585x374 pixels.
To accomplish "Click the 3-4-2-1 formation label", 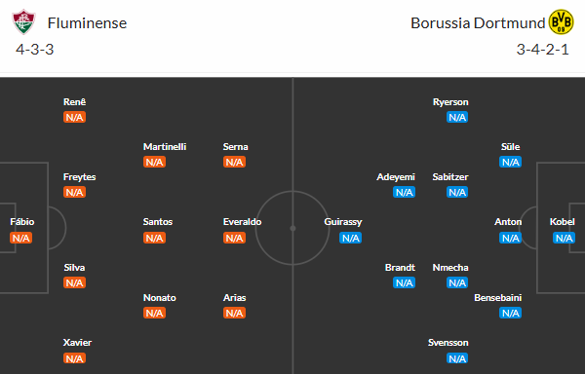I will [x=542, y=50].
